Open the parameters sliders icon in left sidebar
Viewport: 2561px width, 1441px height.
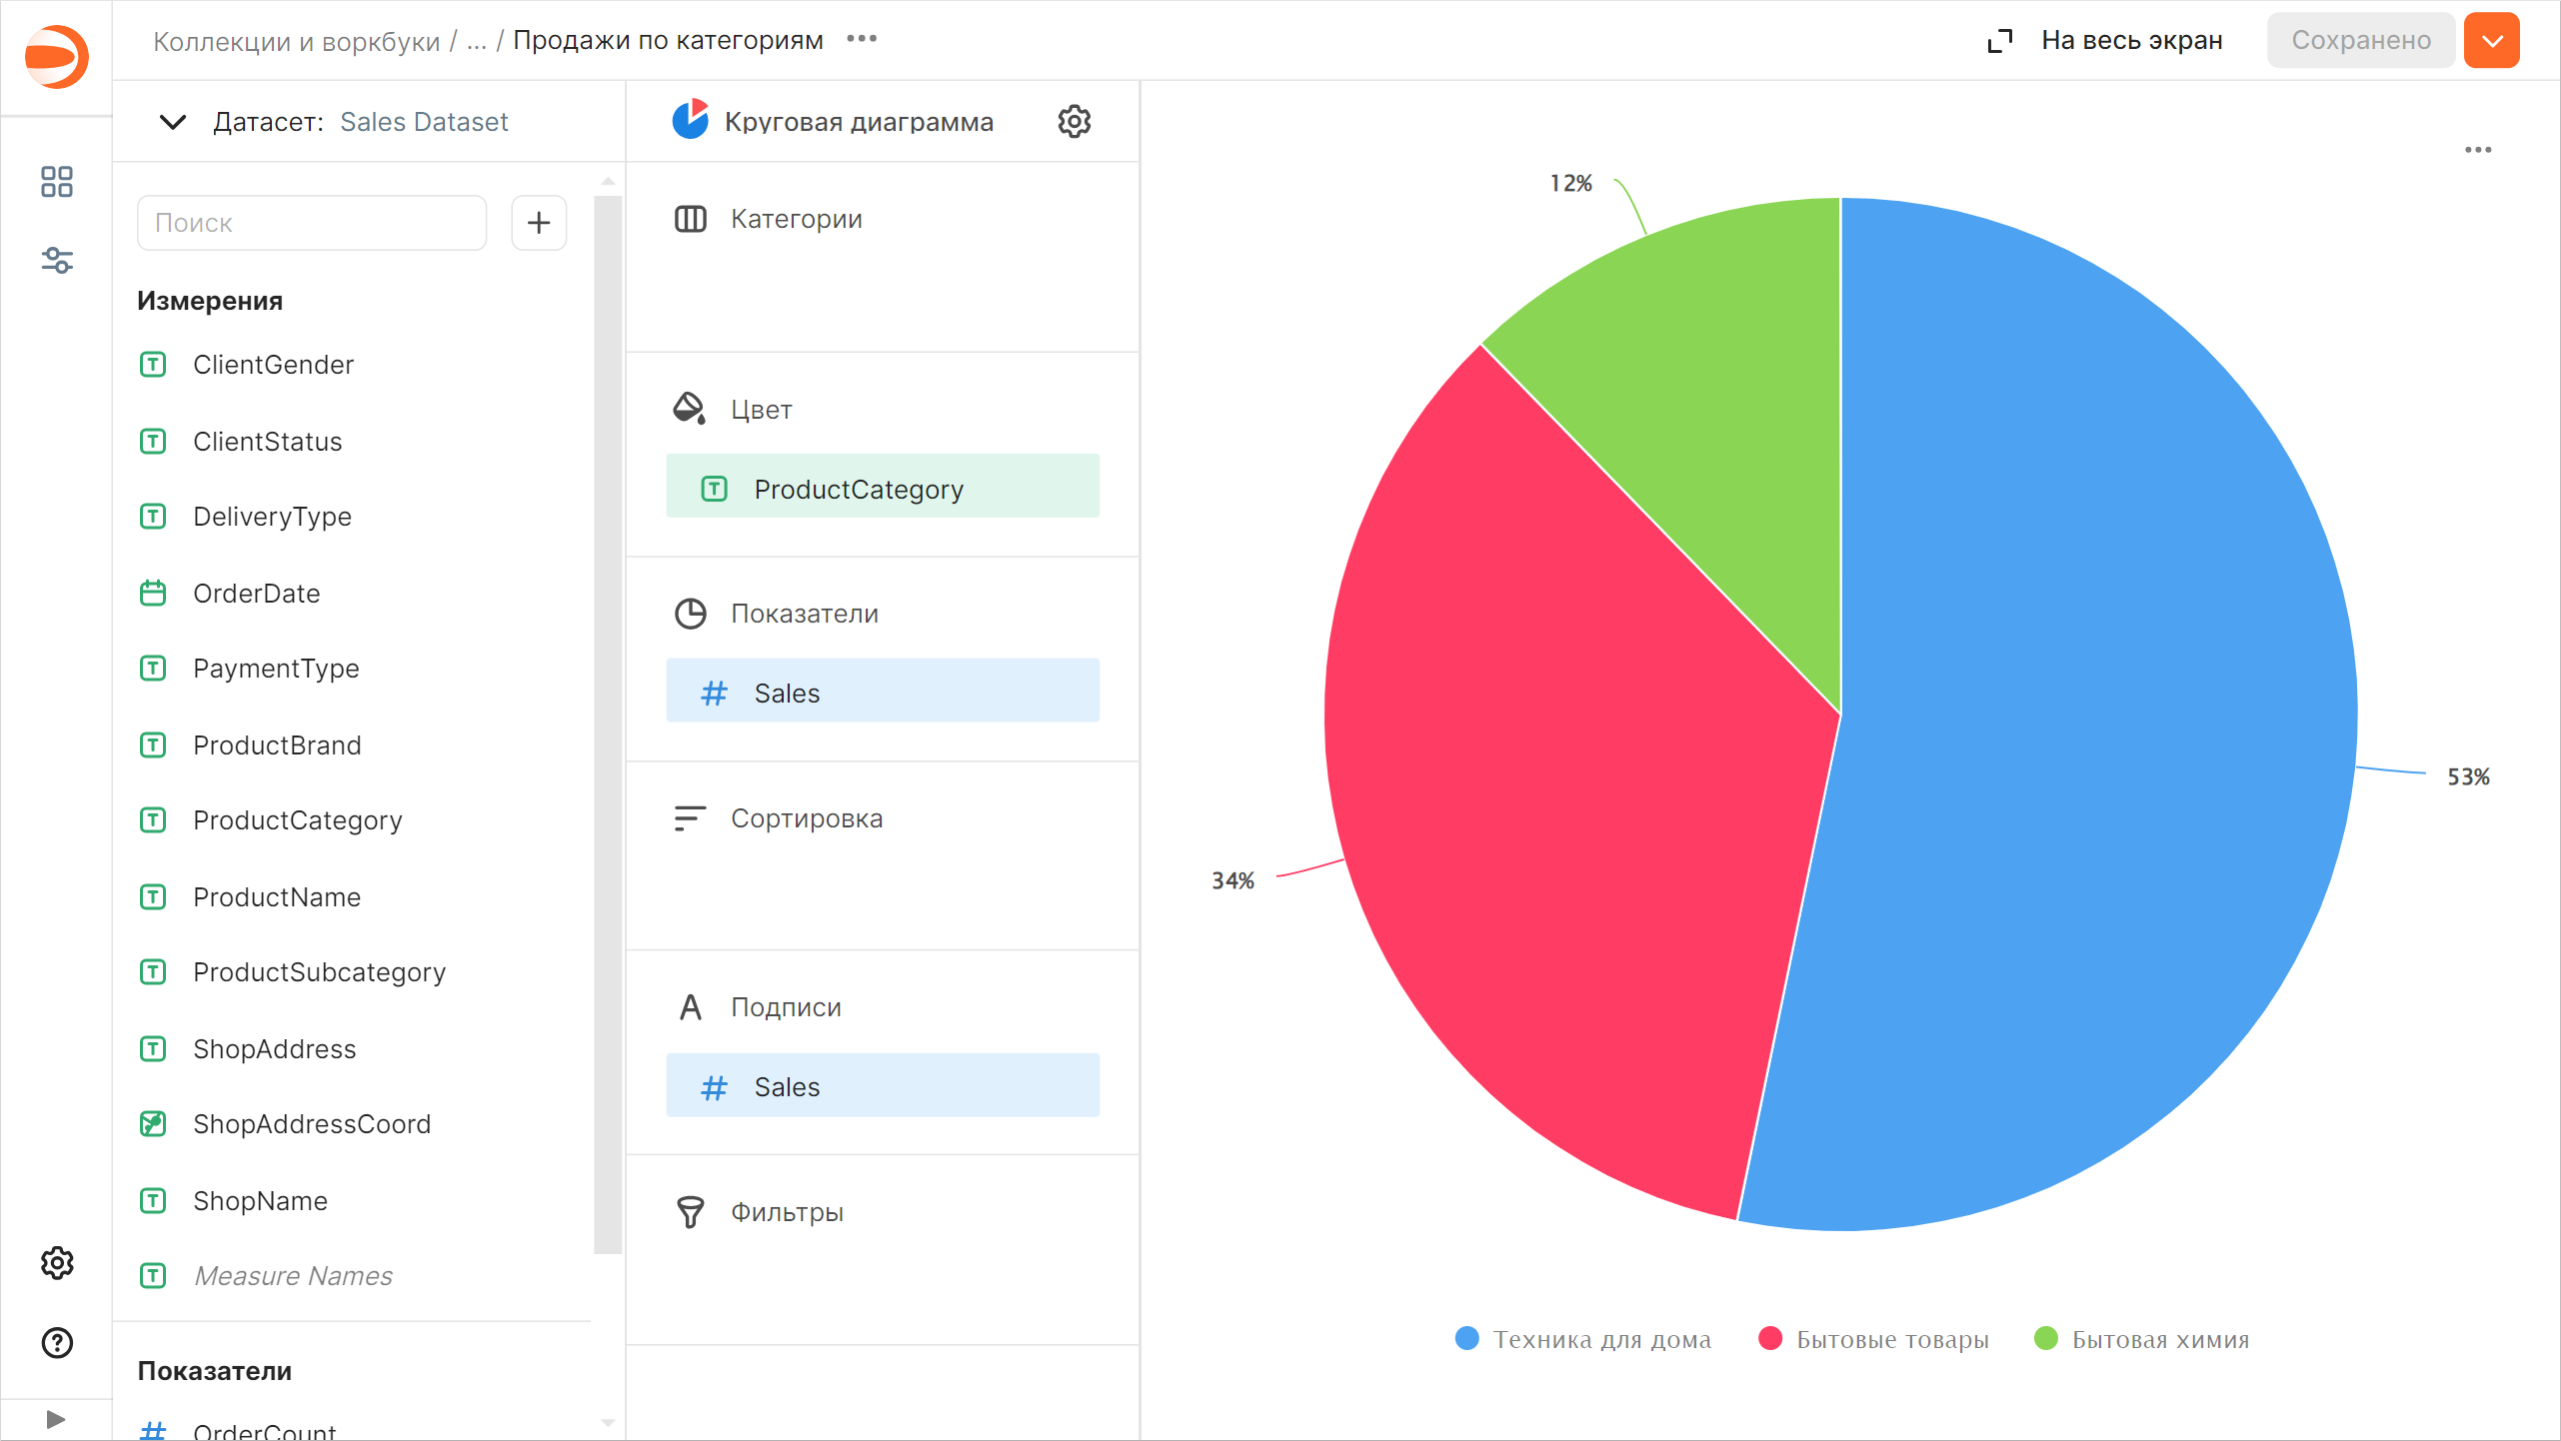56,261
